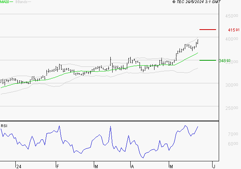
Task: Click the 450.00 price axis label
Action: 232,16
